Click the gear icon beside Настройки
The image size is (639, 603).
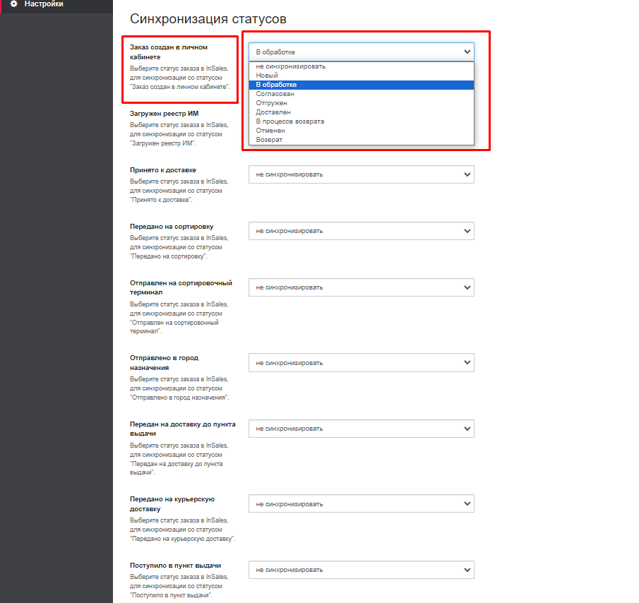[14, 4]
